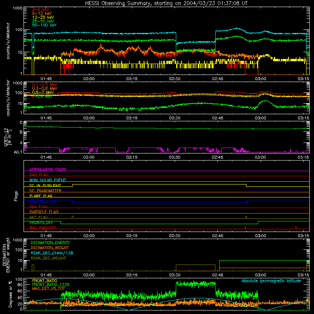Click the 01:45 tick label under the keV panel
The width and height of the screenshot is (314, 314).
point(46,79)
